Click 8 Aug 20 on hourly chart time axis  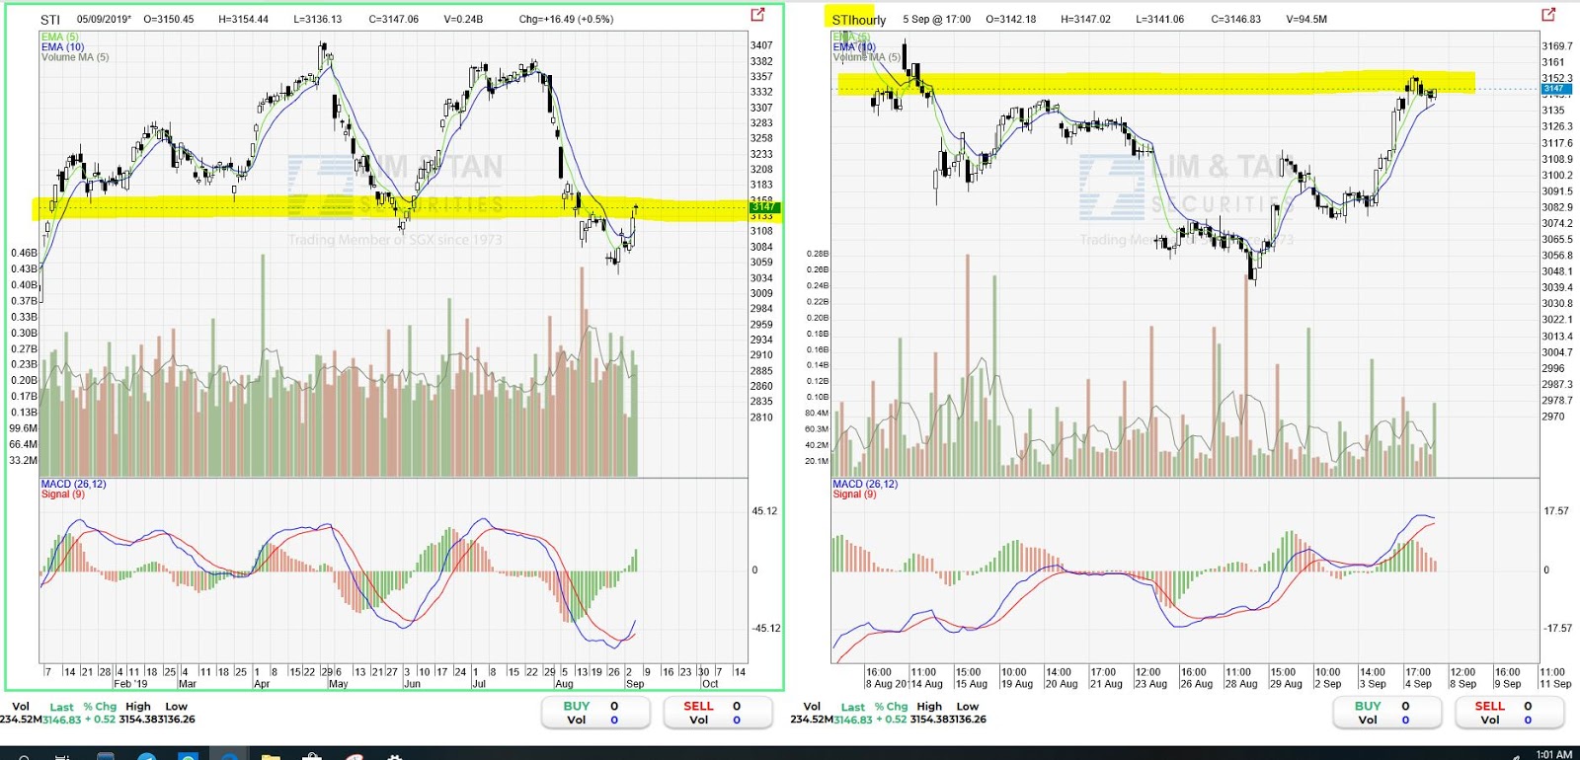tap(887, 684)
